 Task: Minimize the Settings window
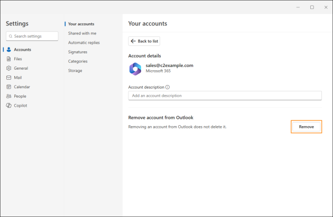pos(298,7)
